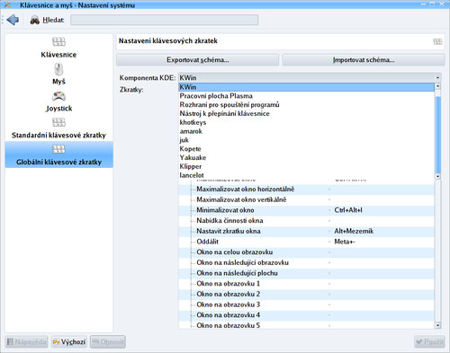Click the Nápověda button
This screenshot has height=353, width=450.
(27, 341)
